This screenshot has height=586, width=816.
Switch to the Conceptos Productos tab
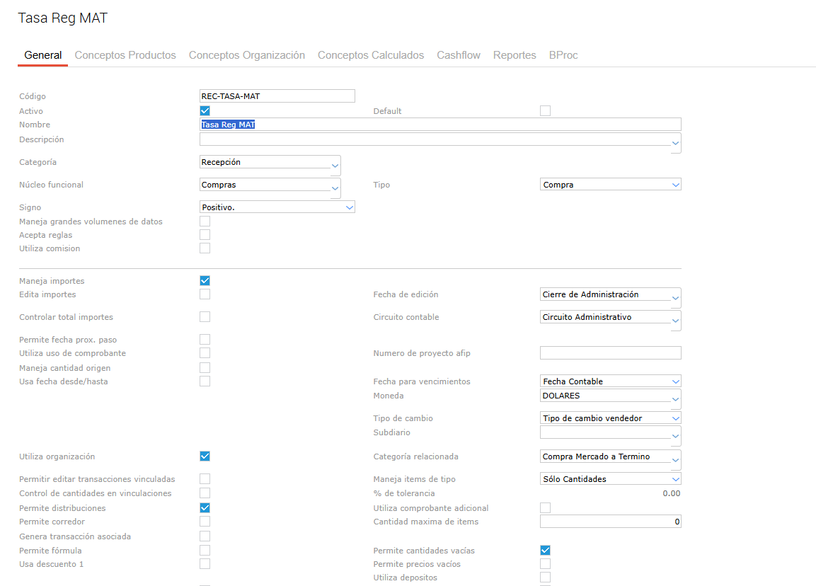coord(125,55)
